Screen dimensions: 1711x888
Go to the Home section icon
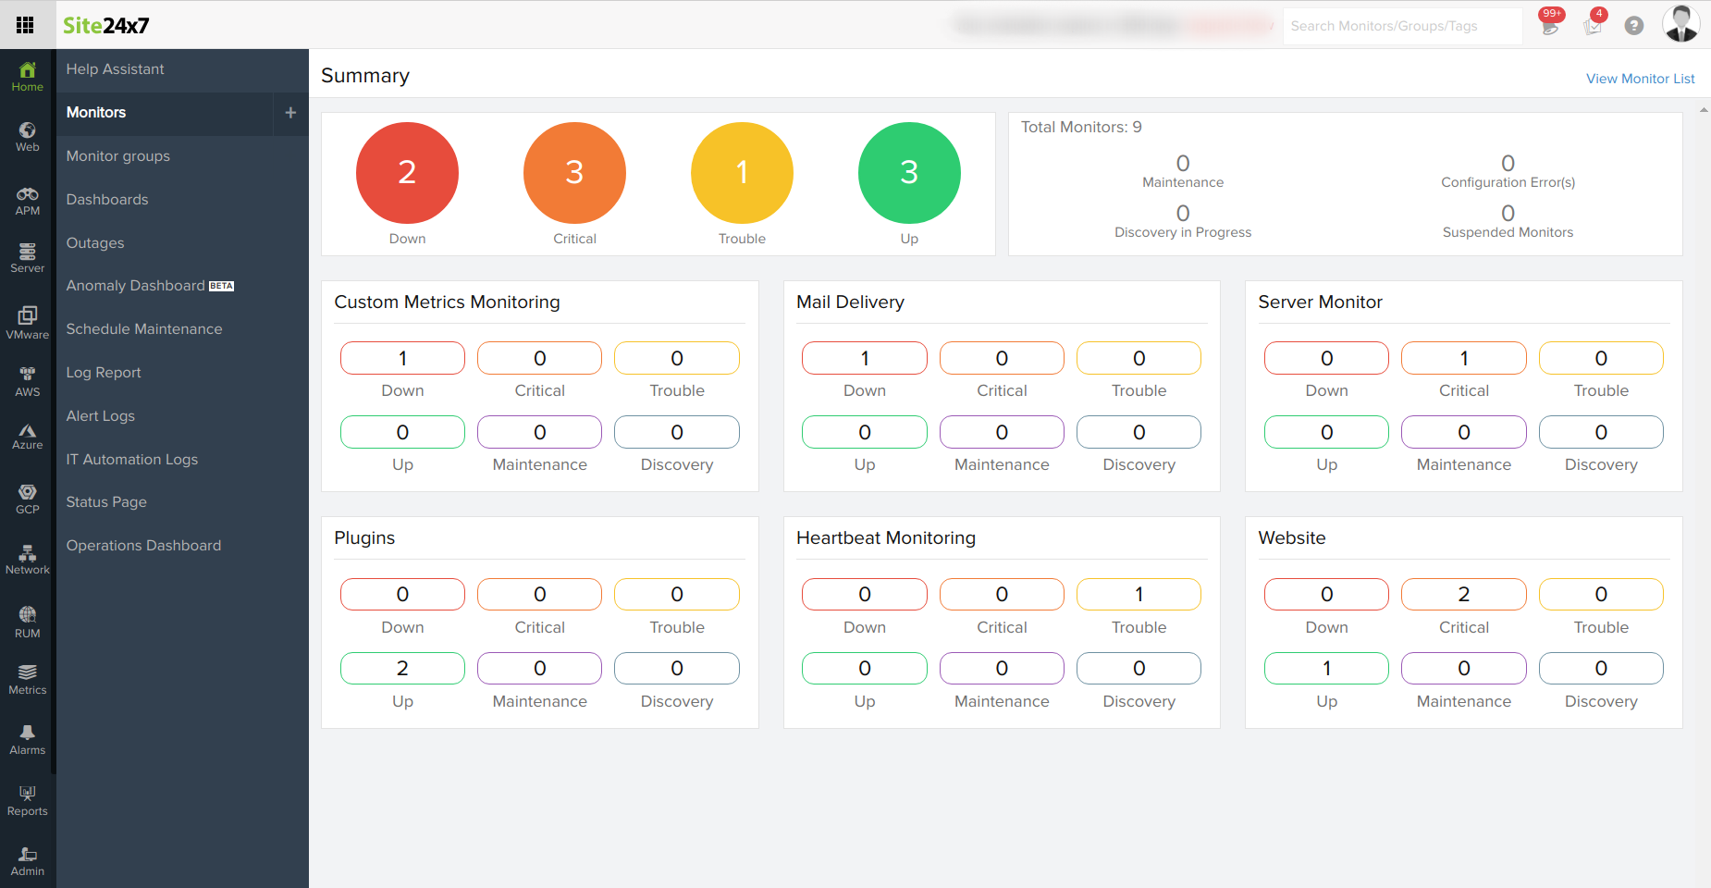point(28,76)
